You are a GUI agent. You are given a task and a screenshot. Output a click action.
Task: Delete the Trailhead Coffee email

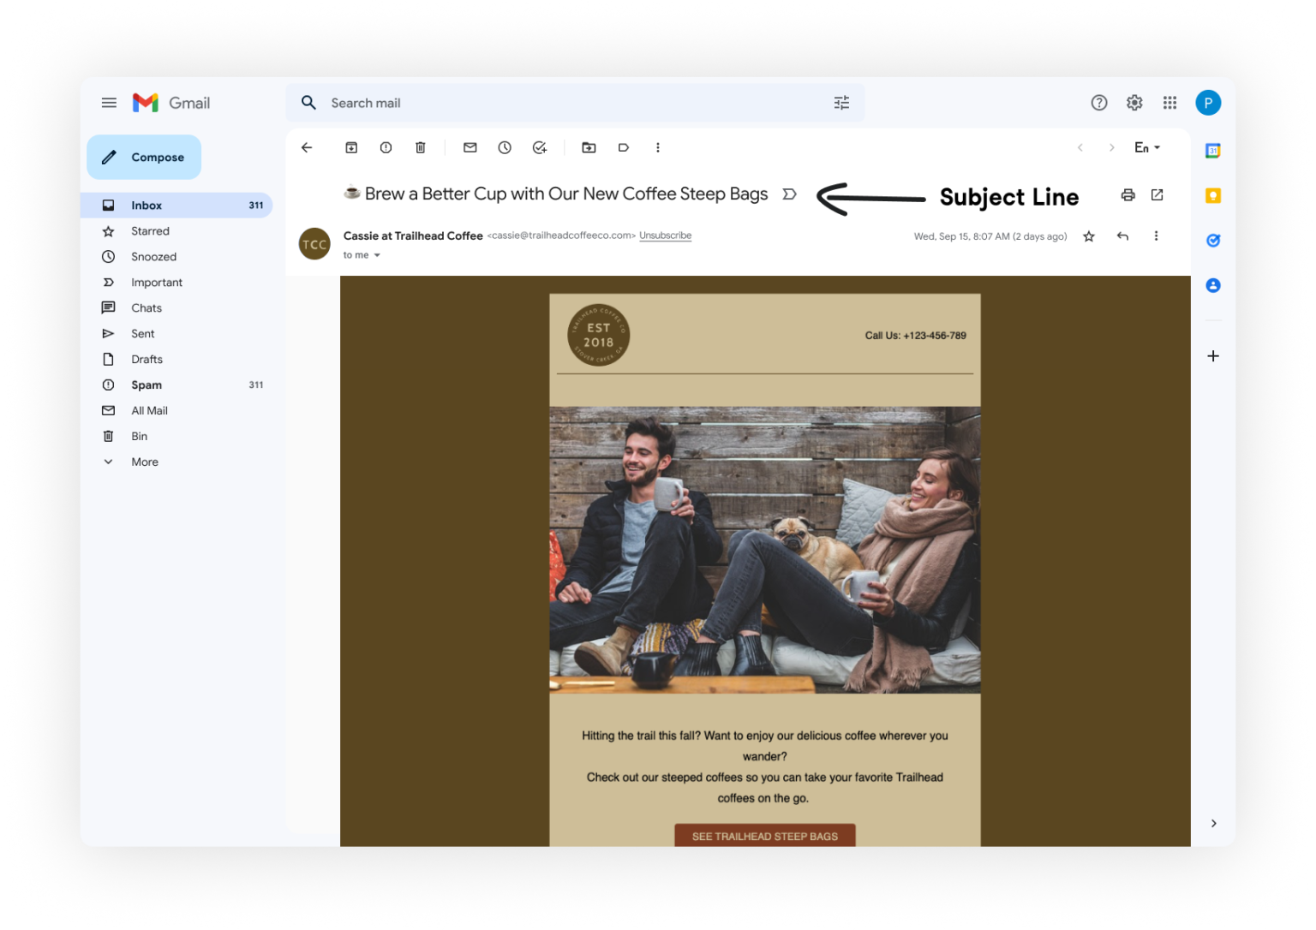coord(420,147)
